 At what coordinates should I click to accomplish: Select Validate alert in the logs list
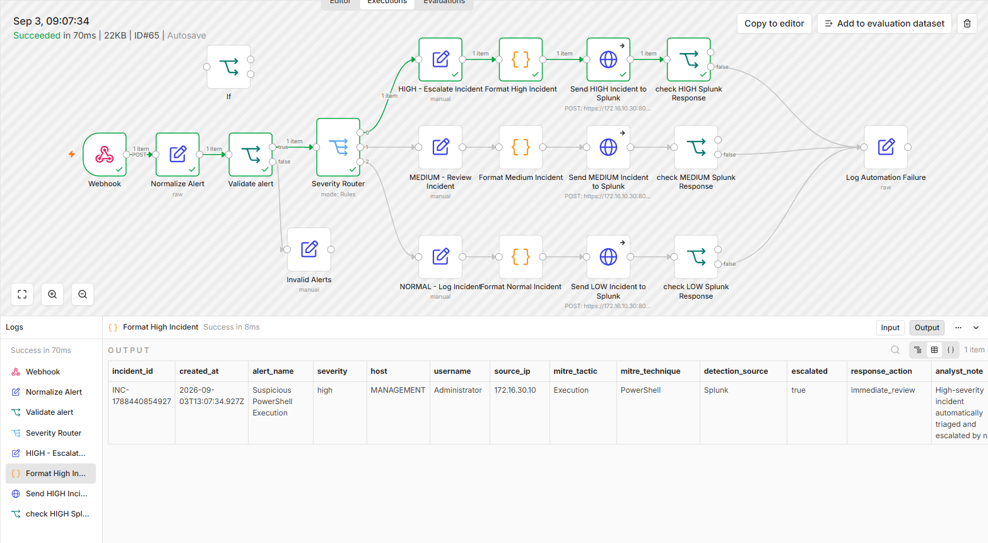pyautogui.click(x=50, y=412)
